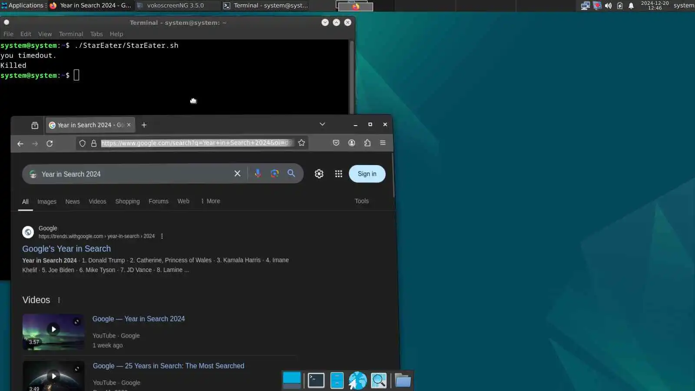Select the All search results tab
Screen dimensions: 695x391
(x=25, y=202)
